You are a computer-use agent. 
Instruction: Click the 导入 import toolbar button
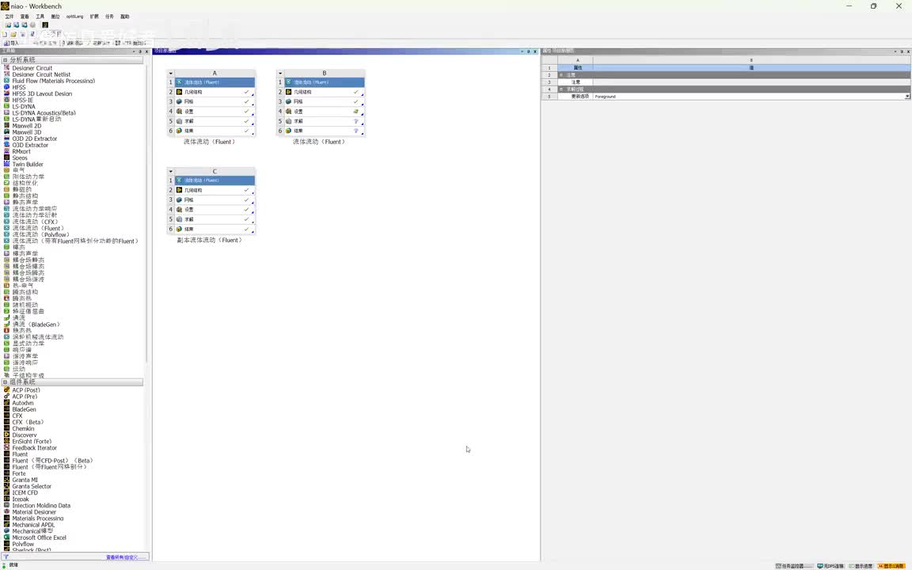(11, 43)
